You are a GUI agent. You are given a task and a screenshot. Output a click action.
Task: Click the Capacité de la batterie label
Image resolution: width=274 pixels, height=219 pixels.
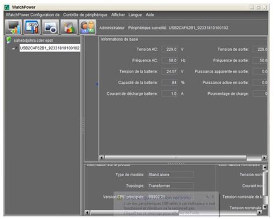click(x=138, y=83)
